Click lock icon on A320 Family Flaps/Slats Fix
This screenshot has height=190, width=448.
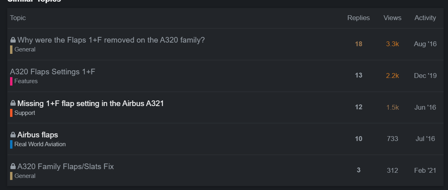[x=13, y=166]
